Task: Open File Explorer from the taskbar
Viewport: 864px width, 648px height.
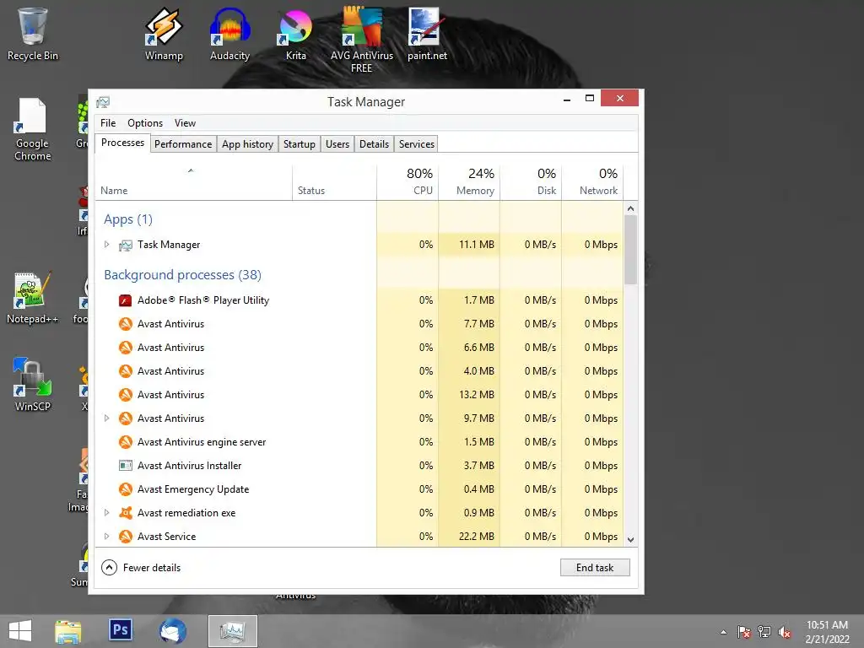Action: (67, 631)
